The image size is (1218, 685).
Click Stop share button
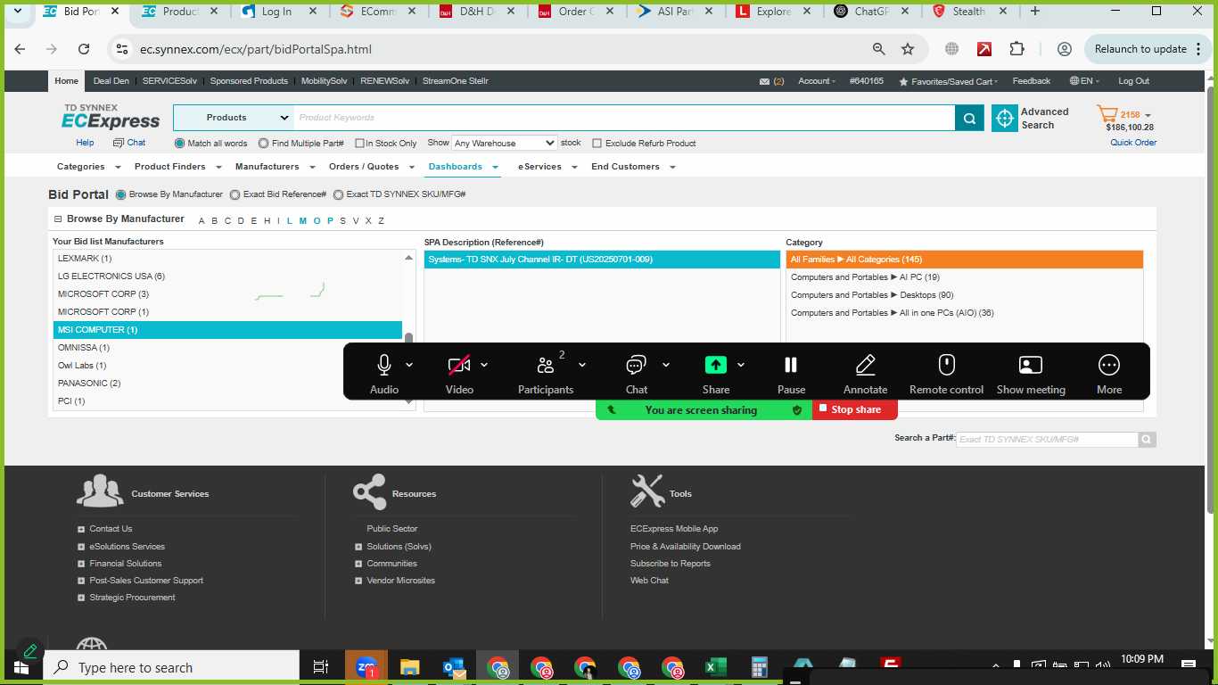pos(855,409)
